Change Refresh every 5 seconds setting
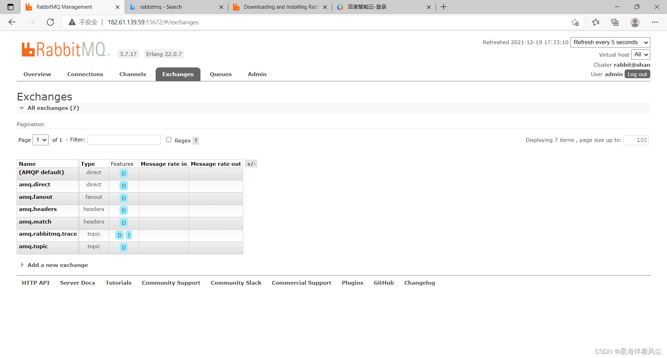667x358 pixels. pyautogui.click(x=610, y=42)
